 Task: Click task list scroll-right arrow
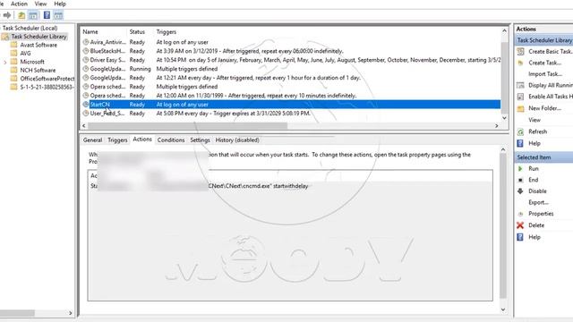coord(497,125)
